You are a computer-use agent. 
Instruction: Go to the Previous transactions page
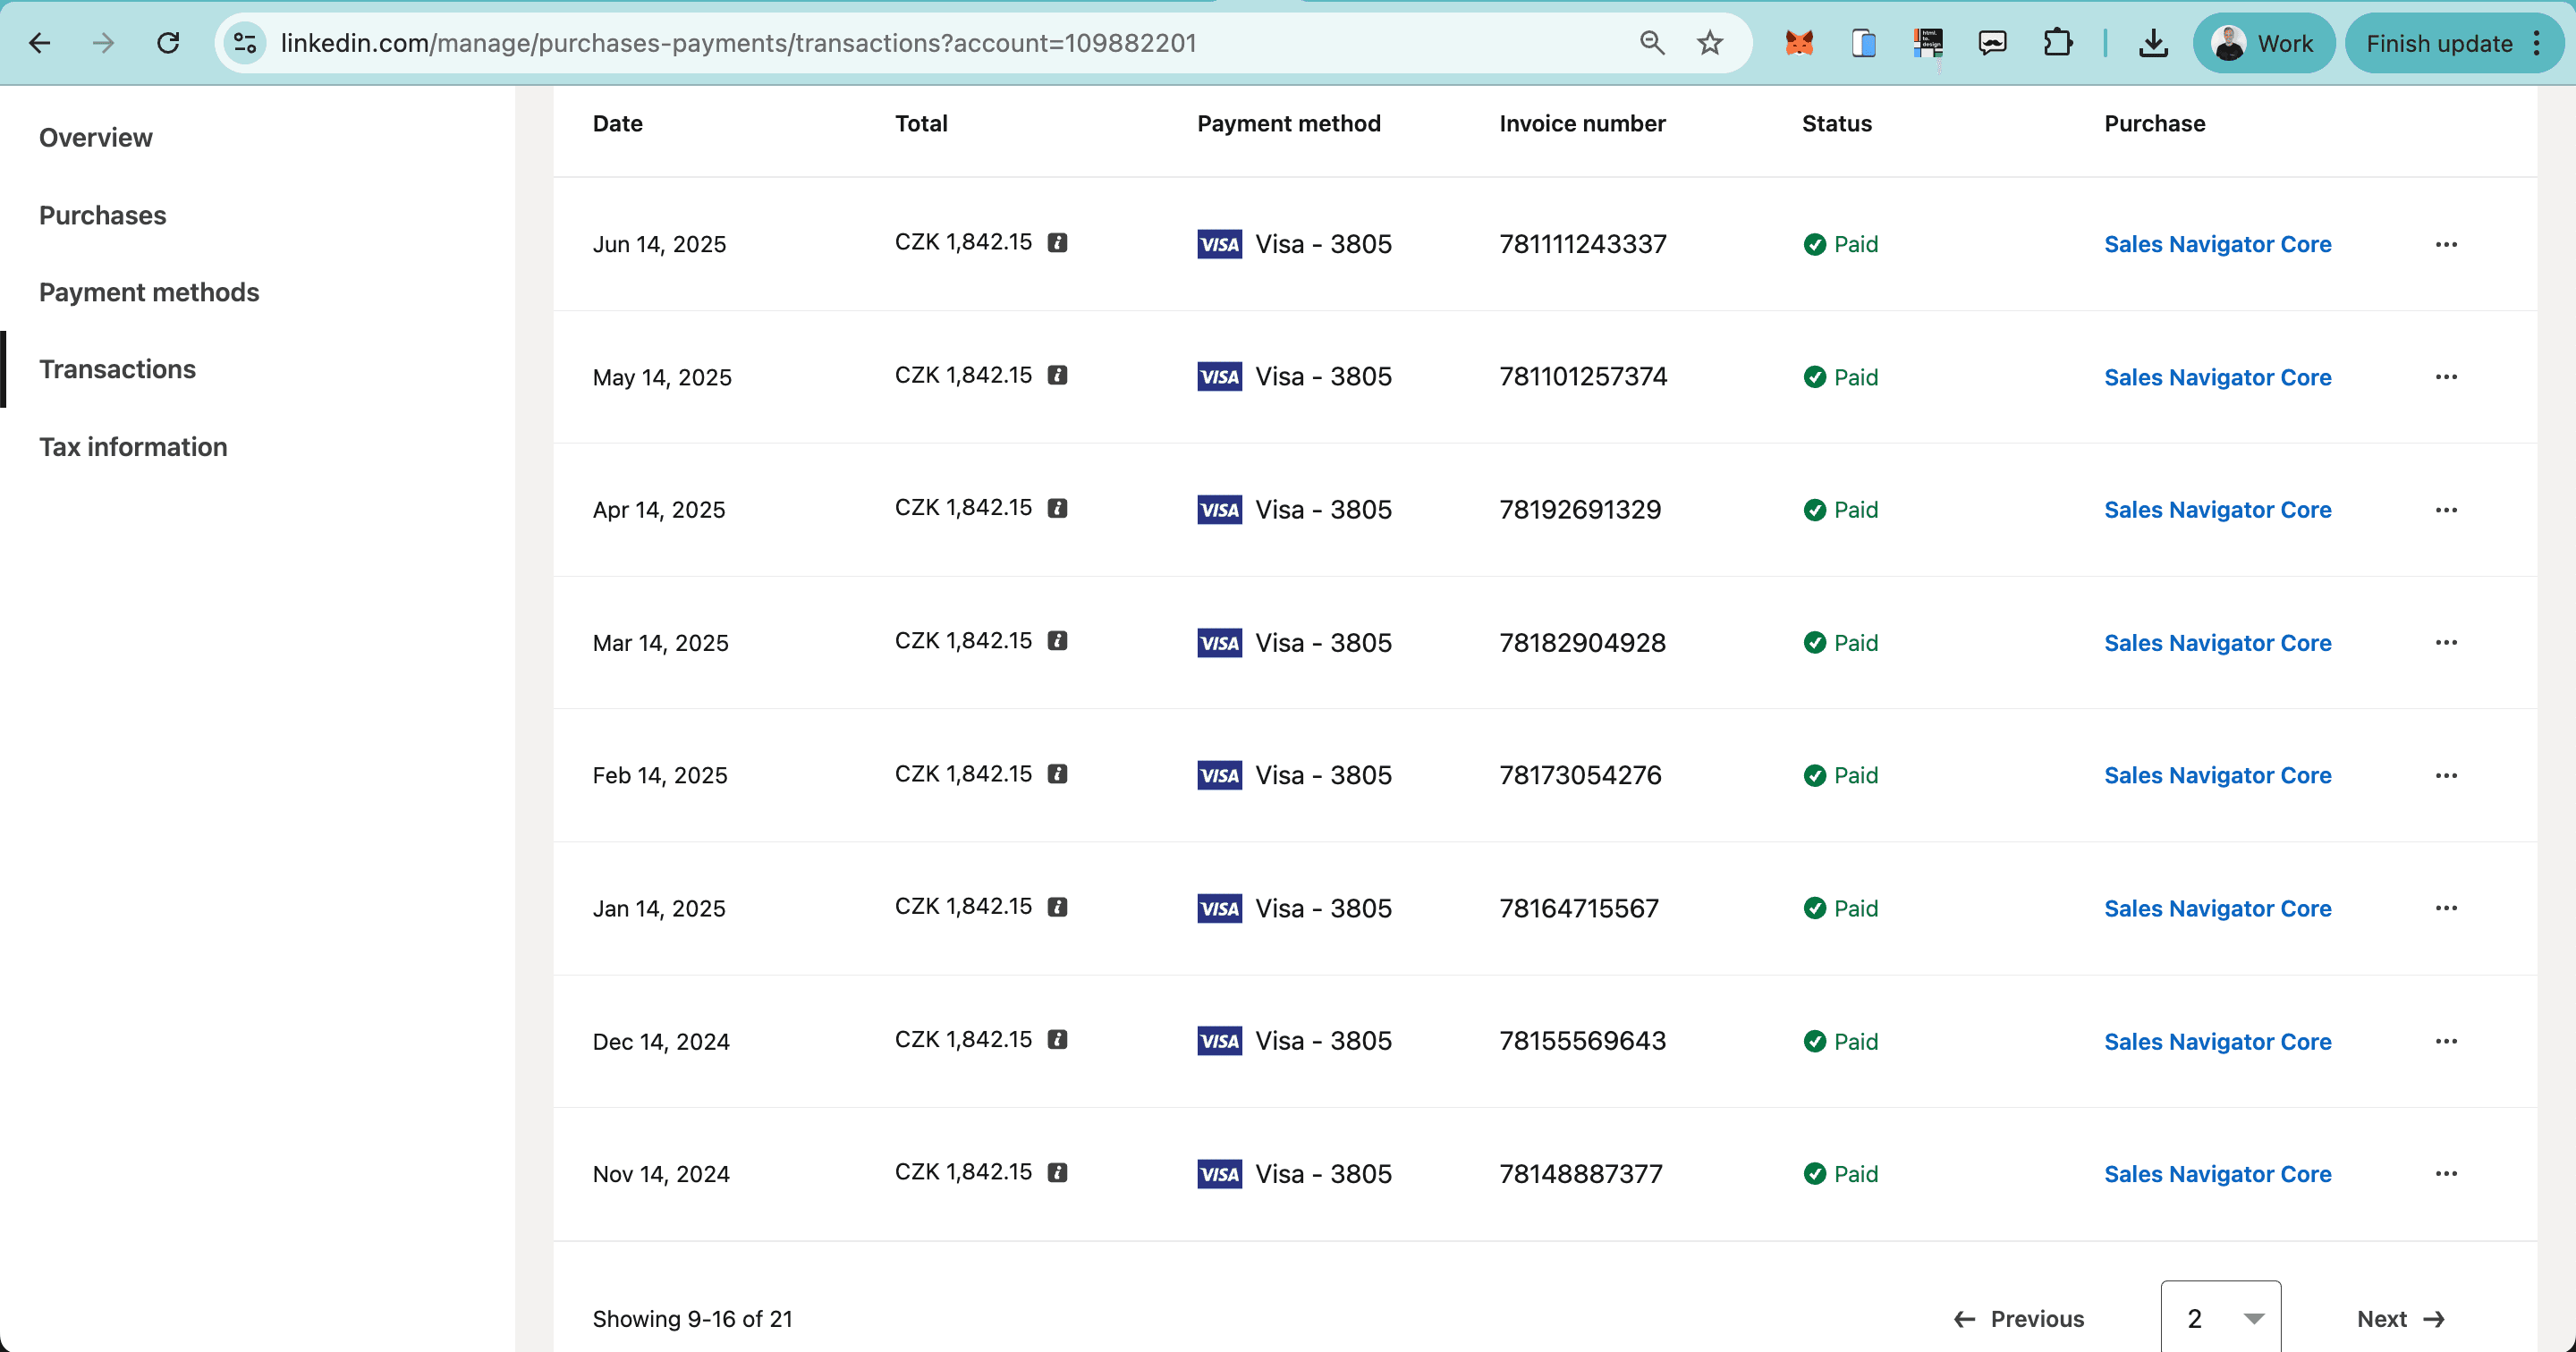point(2018,1318)
